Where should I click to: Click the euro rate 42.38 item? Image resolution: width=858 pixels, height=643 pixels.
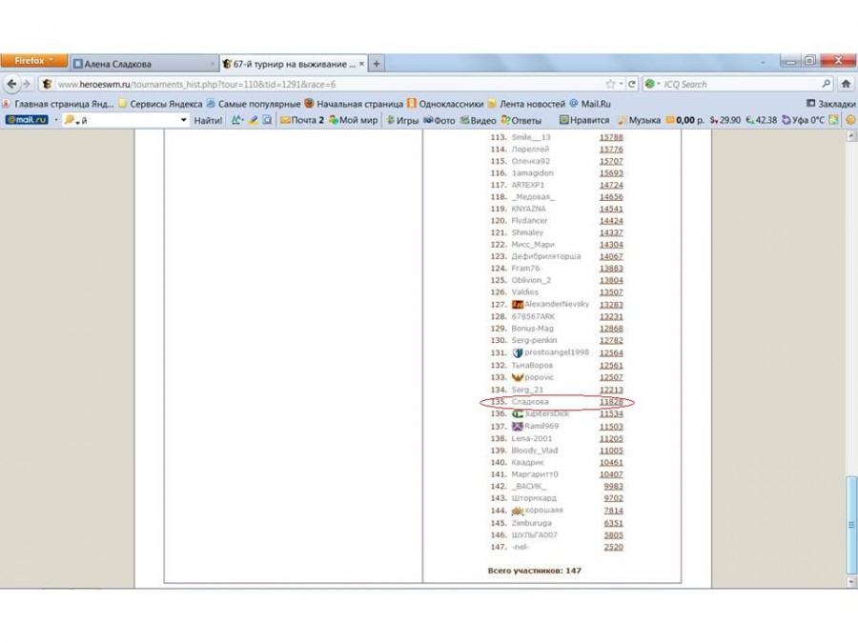click(x=761, y=120)
